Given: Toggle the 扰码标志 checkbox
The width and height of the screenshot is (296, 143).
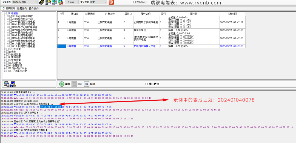Looking at the screenshot, I should [135, 2].
